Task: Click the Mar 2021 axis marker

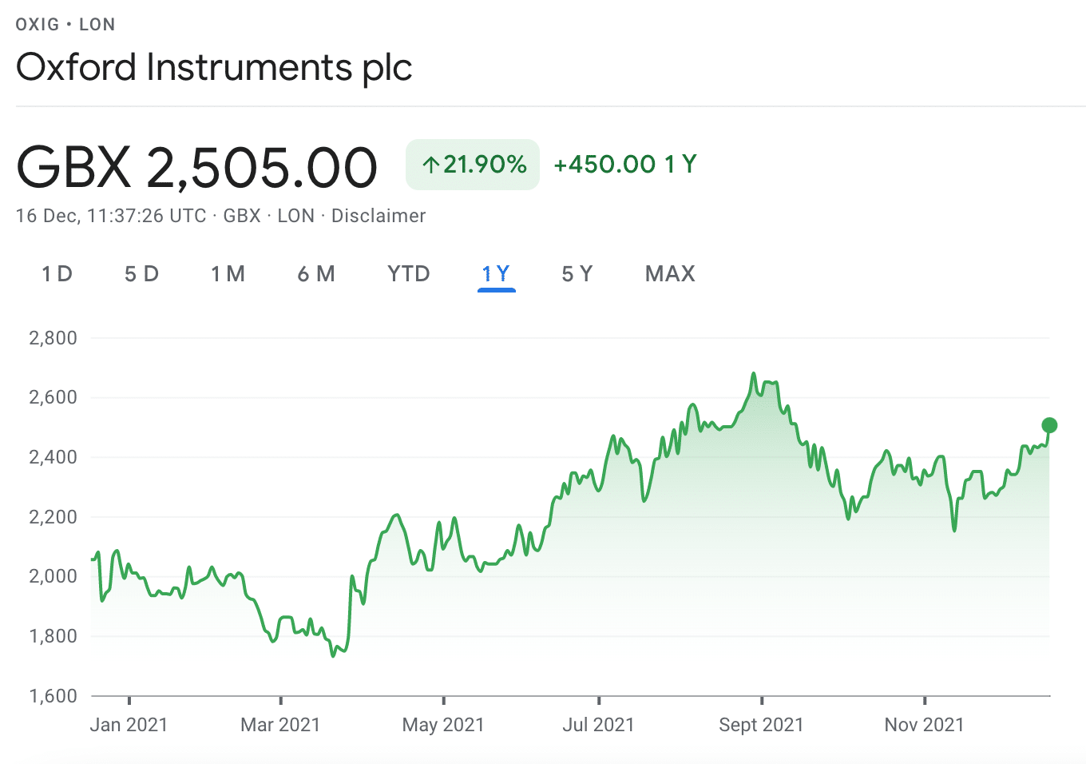Action: point(280,725)
